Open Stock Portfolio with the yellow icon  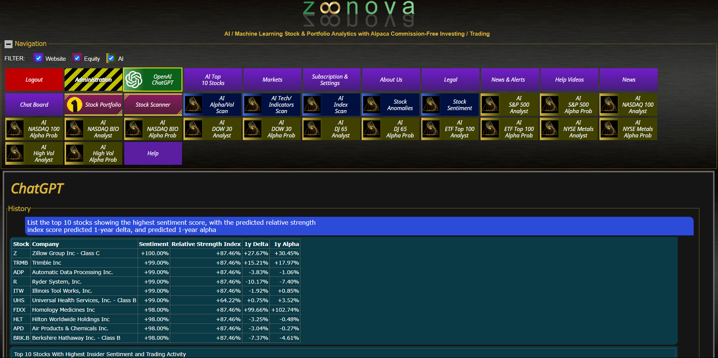tap(93, 105)
